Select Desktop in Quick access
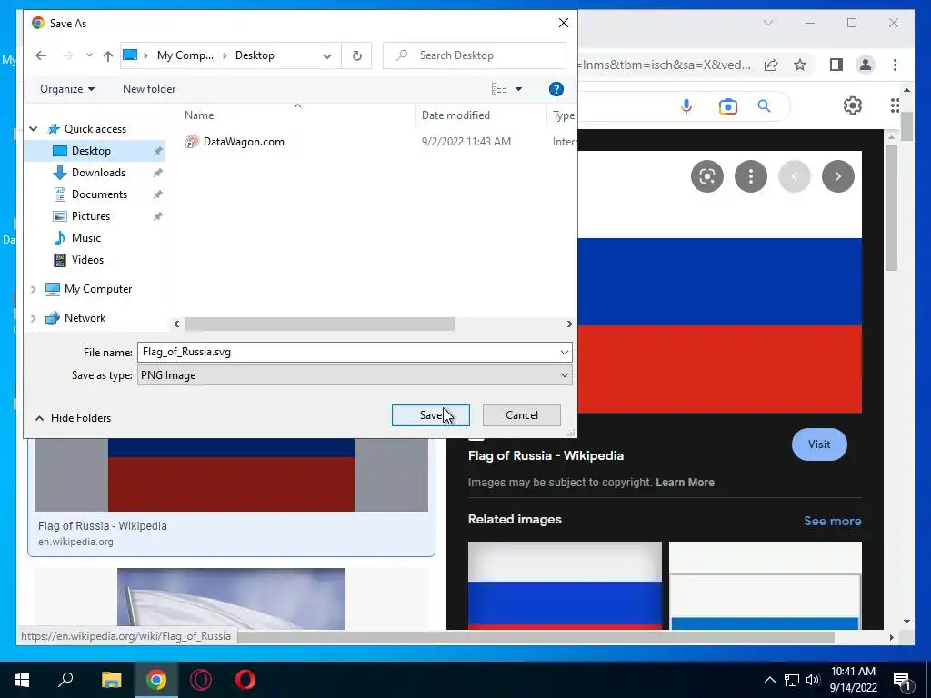 (95, 151)
